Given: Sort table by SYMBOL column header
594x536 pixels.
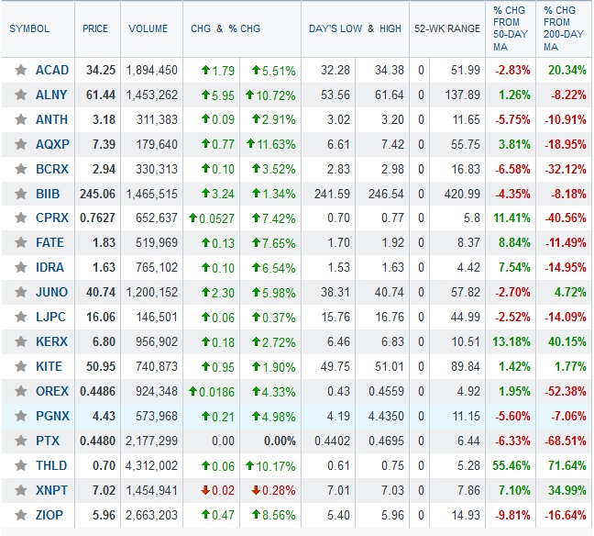Looking at the screenshot, I should pyautogui.click(x=29, y=28).
